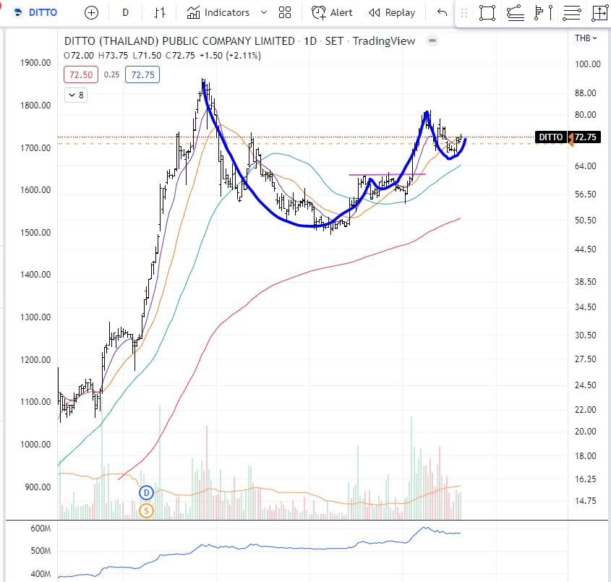Click the DITTO 72.75 price label
The height and width of the screenshot is (582, 611).
click(568, 137)
